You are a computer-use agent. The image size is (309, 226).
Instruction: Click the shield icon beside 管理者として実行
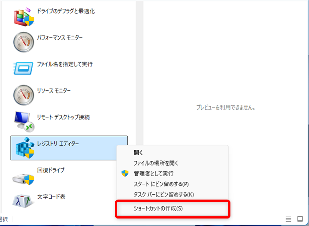pyautogui.click(x=125, y=173)
